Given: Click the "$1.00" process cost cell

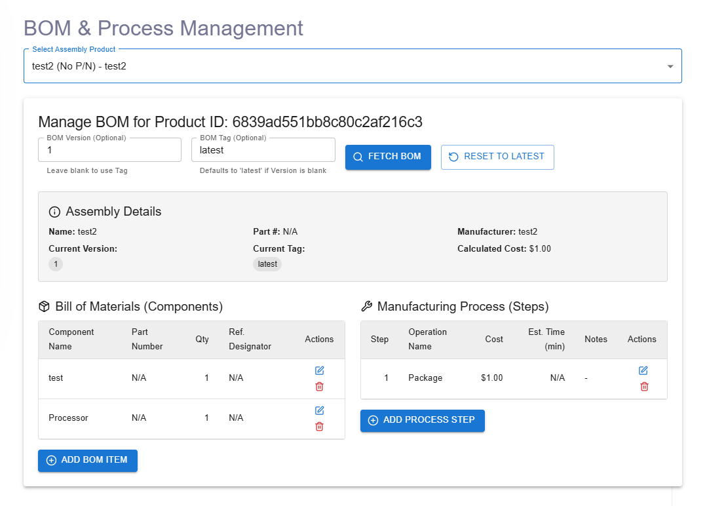Looking at the screenshot, I should pyautogui.click(x=491, y=378).
